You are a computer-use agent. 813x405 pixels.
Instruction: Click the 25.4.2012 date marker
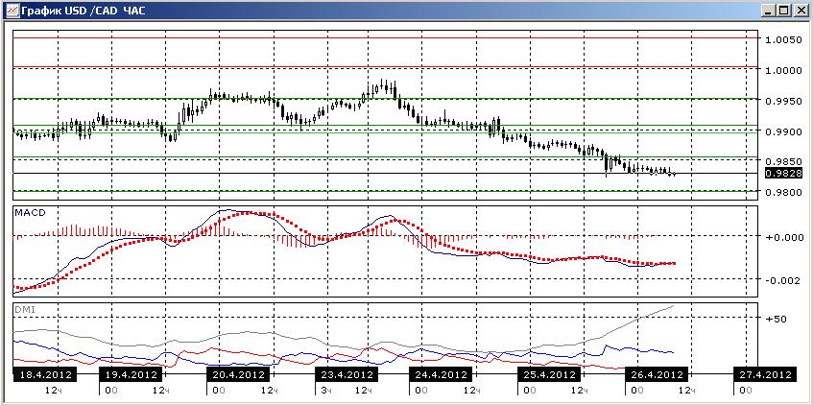tap(549, 374)
